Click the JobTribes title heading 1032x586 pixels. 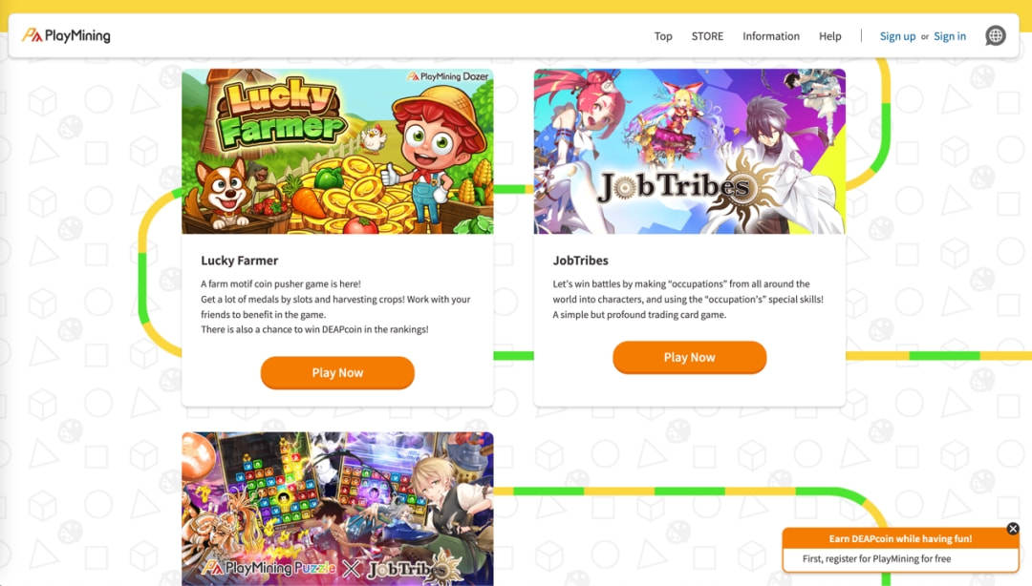click(581, 261)
